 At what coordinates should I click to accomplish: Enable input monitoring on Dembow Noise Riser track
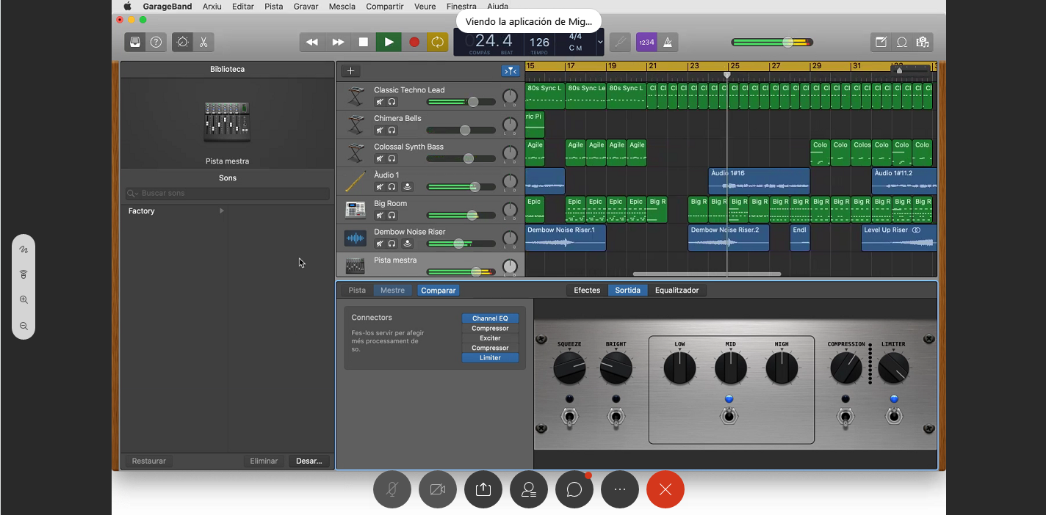(x=407, y=244)
